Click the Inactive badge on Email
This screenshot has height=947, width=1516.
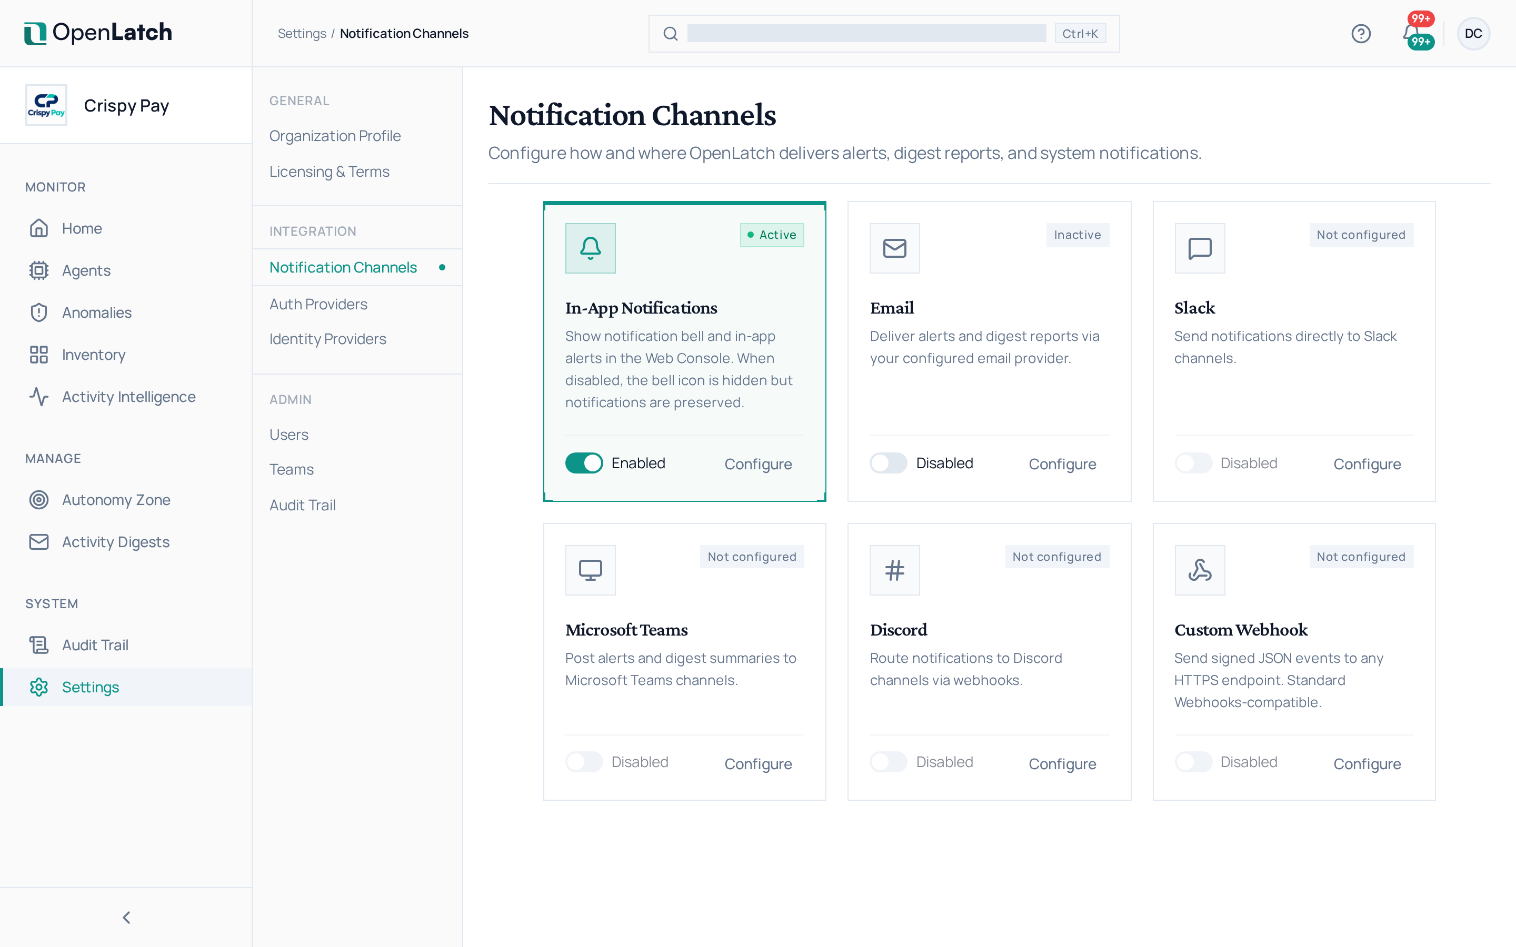[1078, 235]
